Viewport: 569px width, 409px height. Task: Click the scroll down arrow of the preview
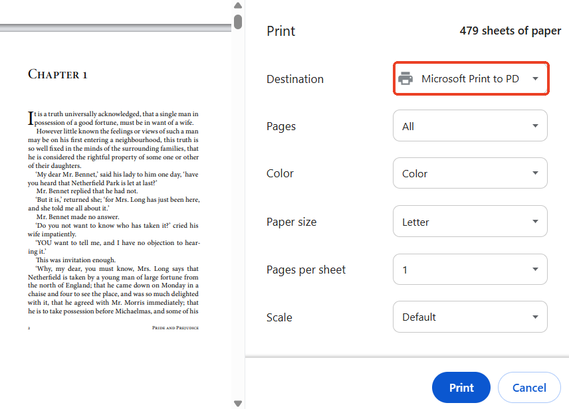pyautogui.click(x=238, y=403)
